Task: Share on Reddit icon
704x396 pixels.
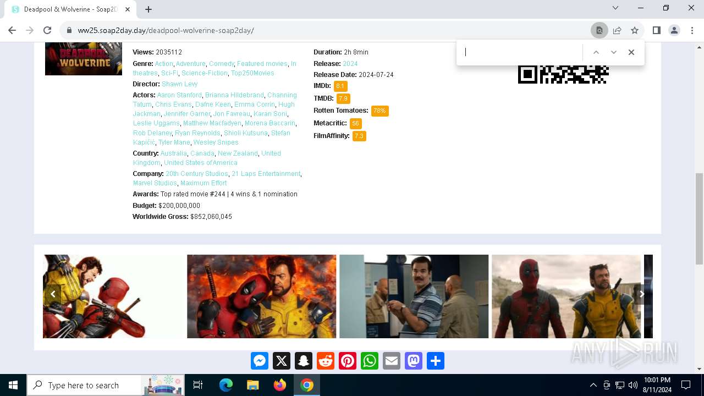Action: (x=326, y=361)
